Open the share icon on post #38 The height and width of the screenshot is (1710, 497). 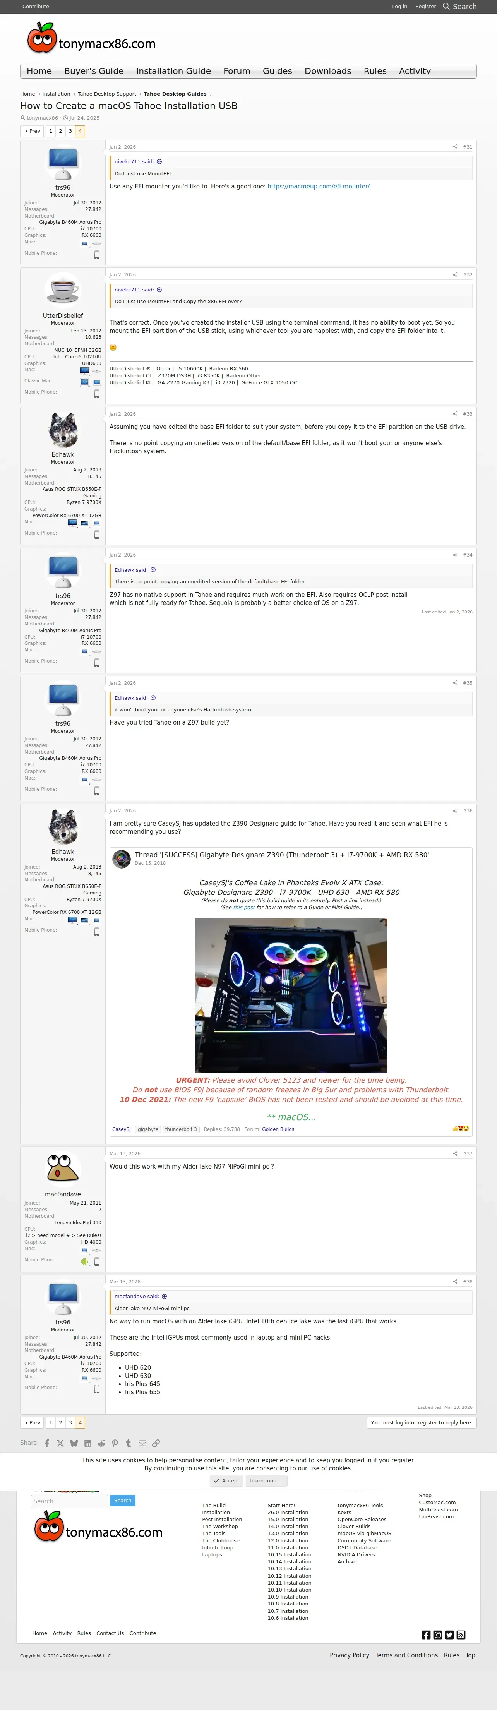coord(455,1282)
